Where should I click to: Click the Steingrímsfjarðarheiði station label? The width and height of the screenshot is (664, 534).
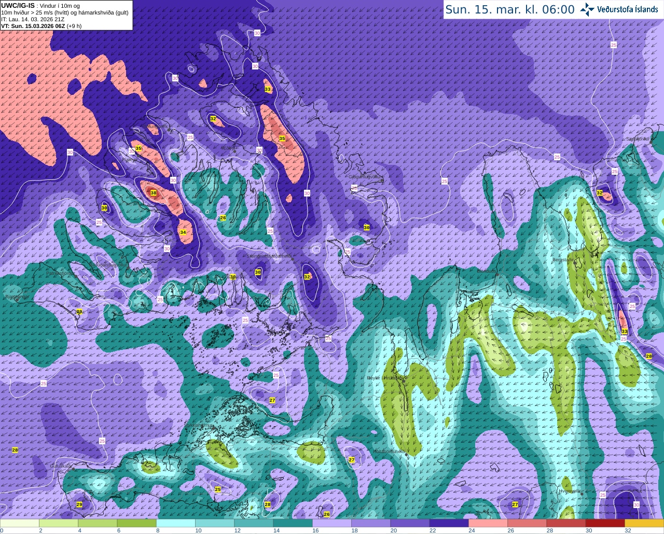click(x=269, y=256)
